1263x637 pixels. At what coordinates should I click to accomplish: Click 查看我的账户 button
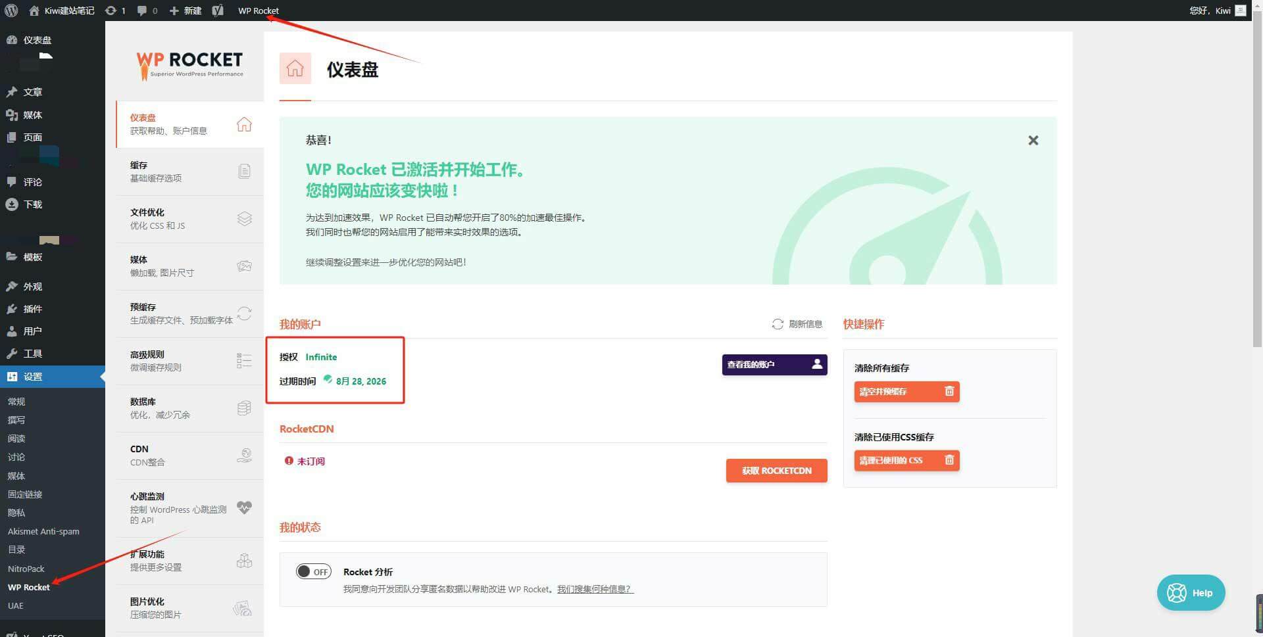click(x=774, y=364)
